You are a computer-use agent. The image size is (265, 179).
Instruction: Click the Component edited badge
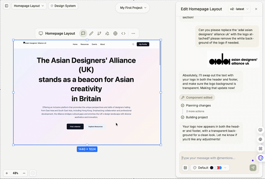(197, 97)
